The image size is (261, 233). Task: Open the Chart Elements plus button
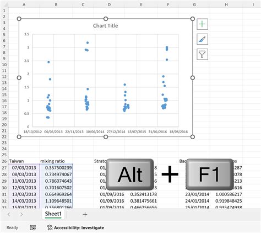click(x=202, y=24)
